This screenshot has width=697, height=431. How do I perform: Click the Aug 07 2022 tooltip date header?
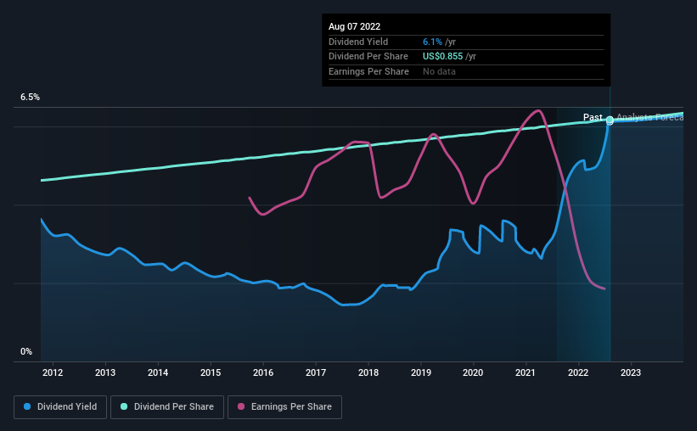tap(354, 26)
